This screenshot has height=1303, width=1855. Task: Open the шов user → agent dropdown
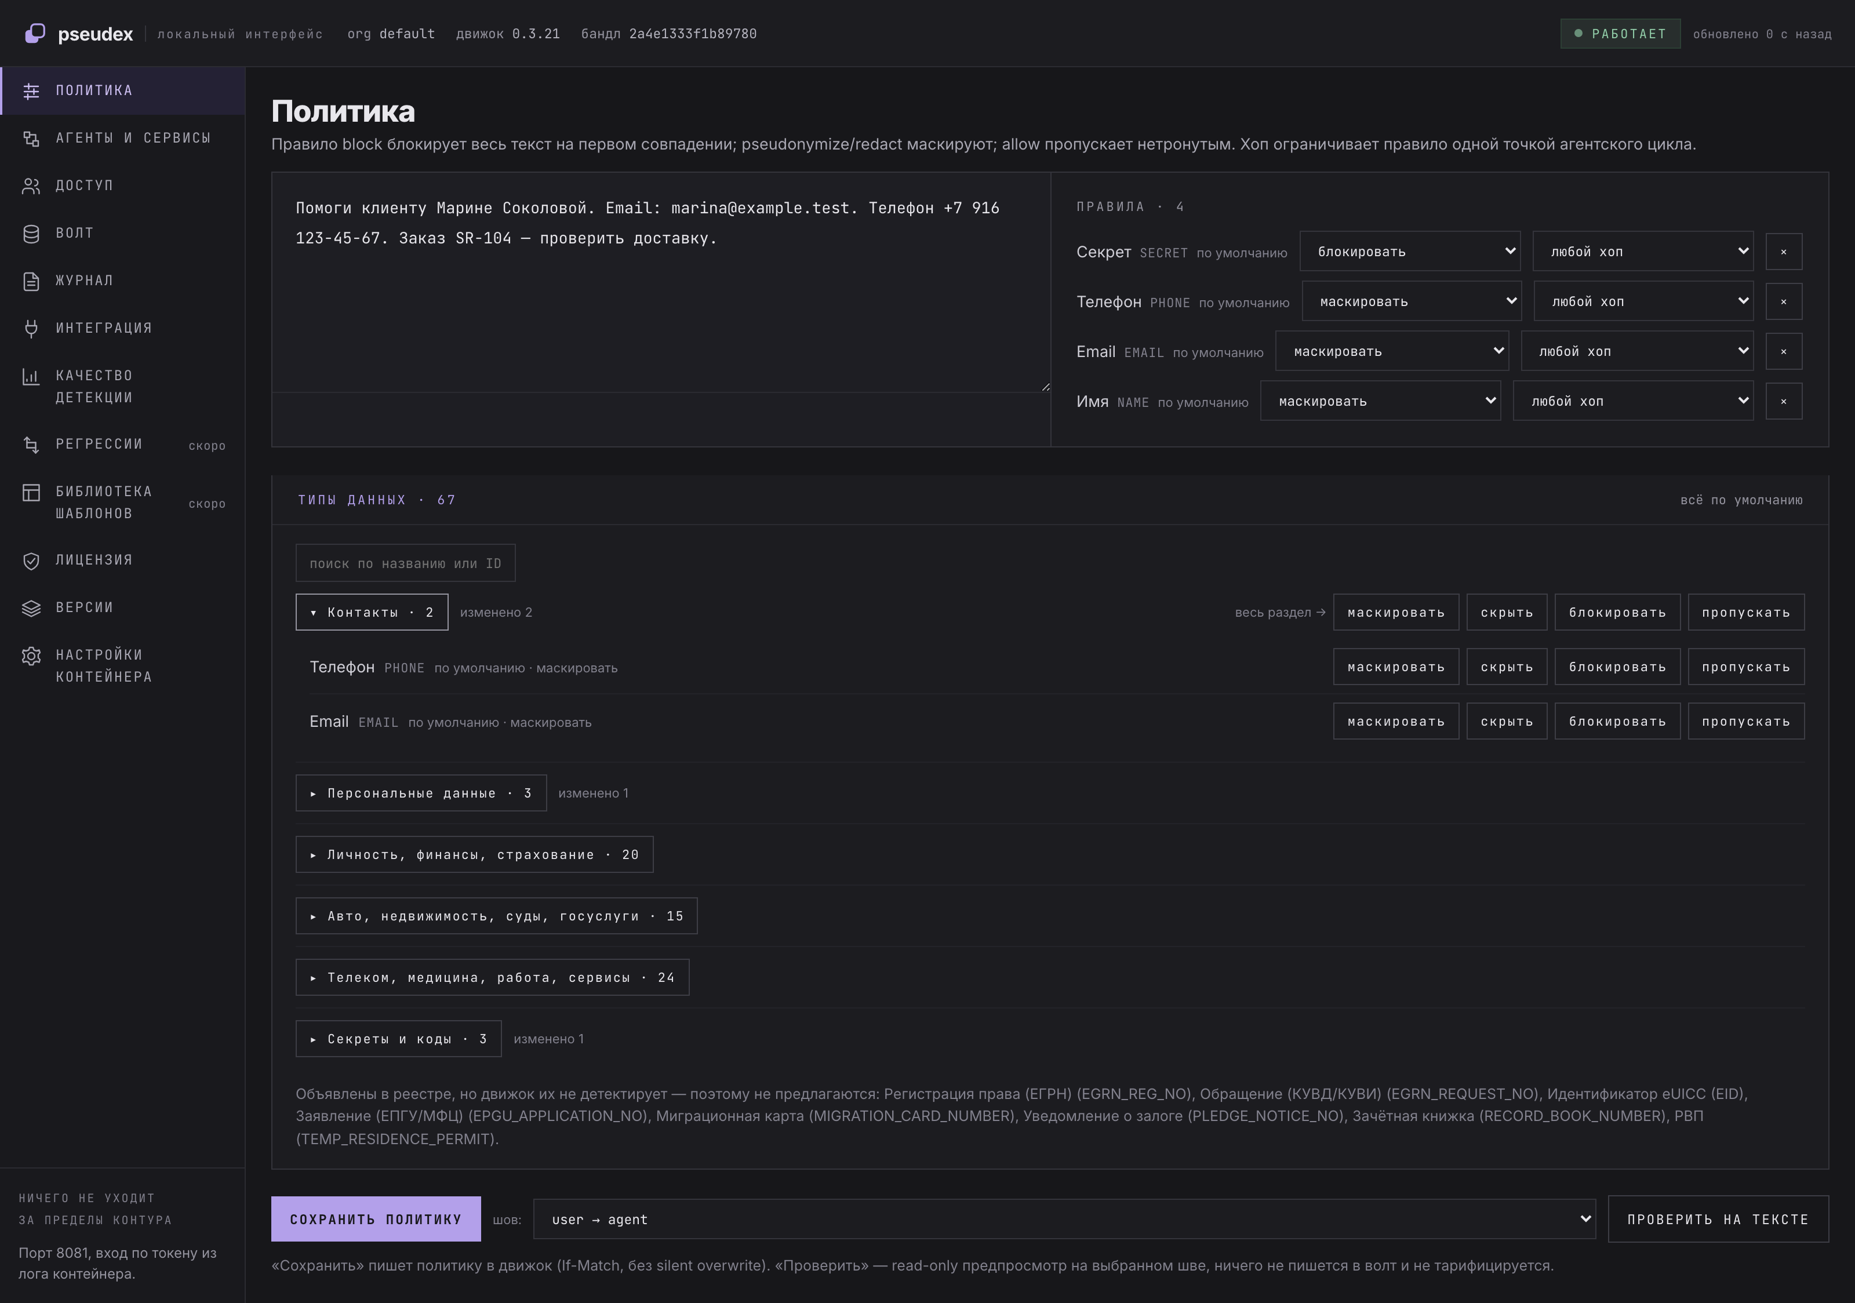[x=1064, y=1219]
